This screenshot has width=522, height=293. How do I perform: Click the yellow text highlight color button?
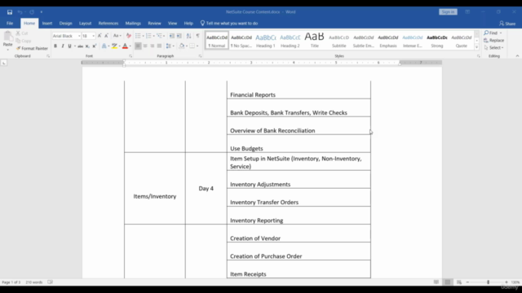(x=114, y=46)
